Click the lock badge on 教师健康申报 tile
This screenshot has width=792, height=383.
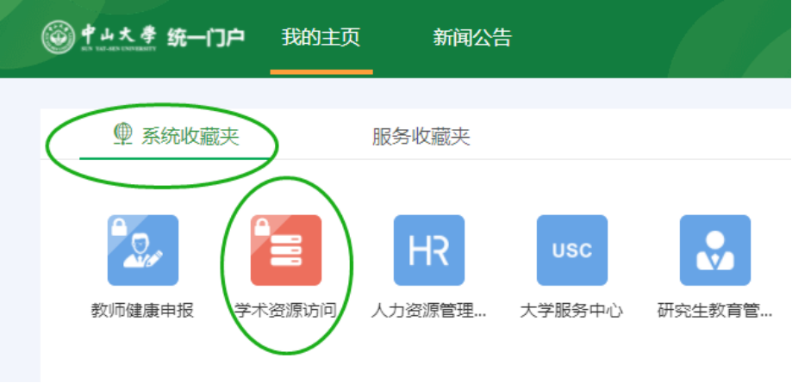tap(118, 226)
